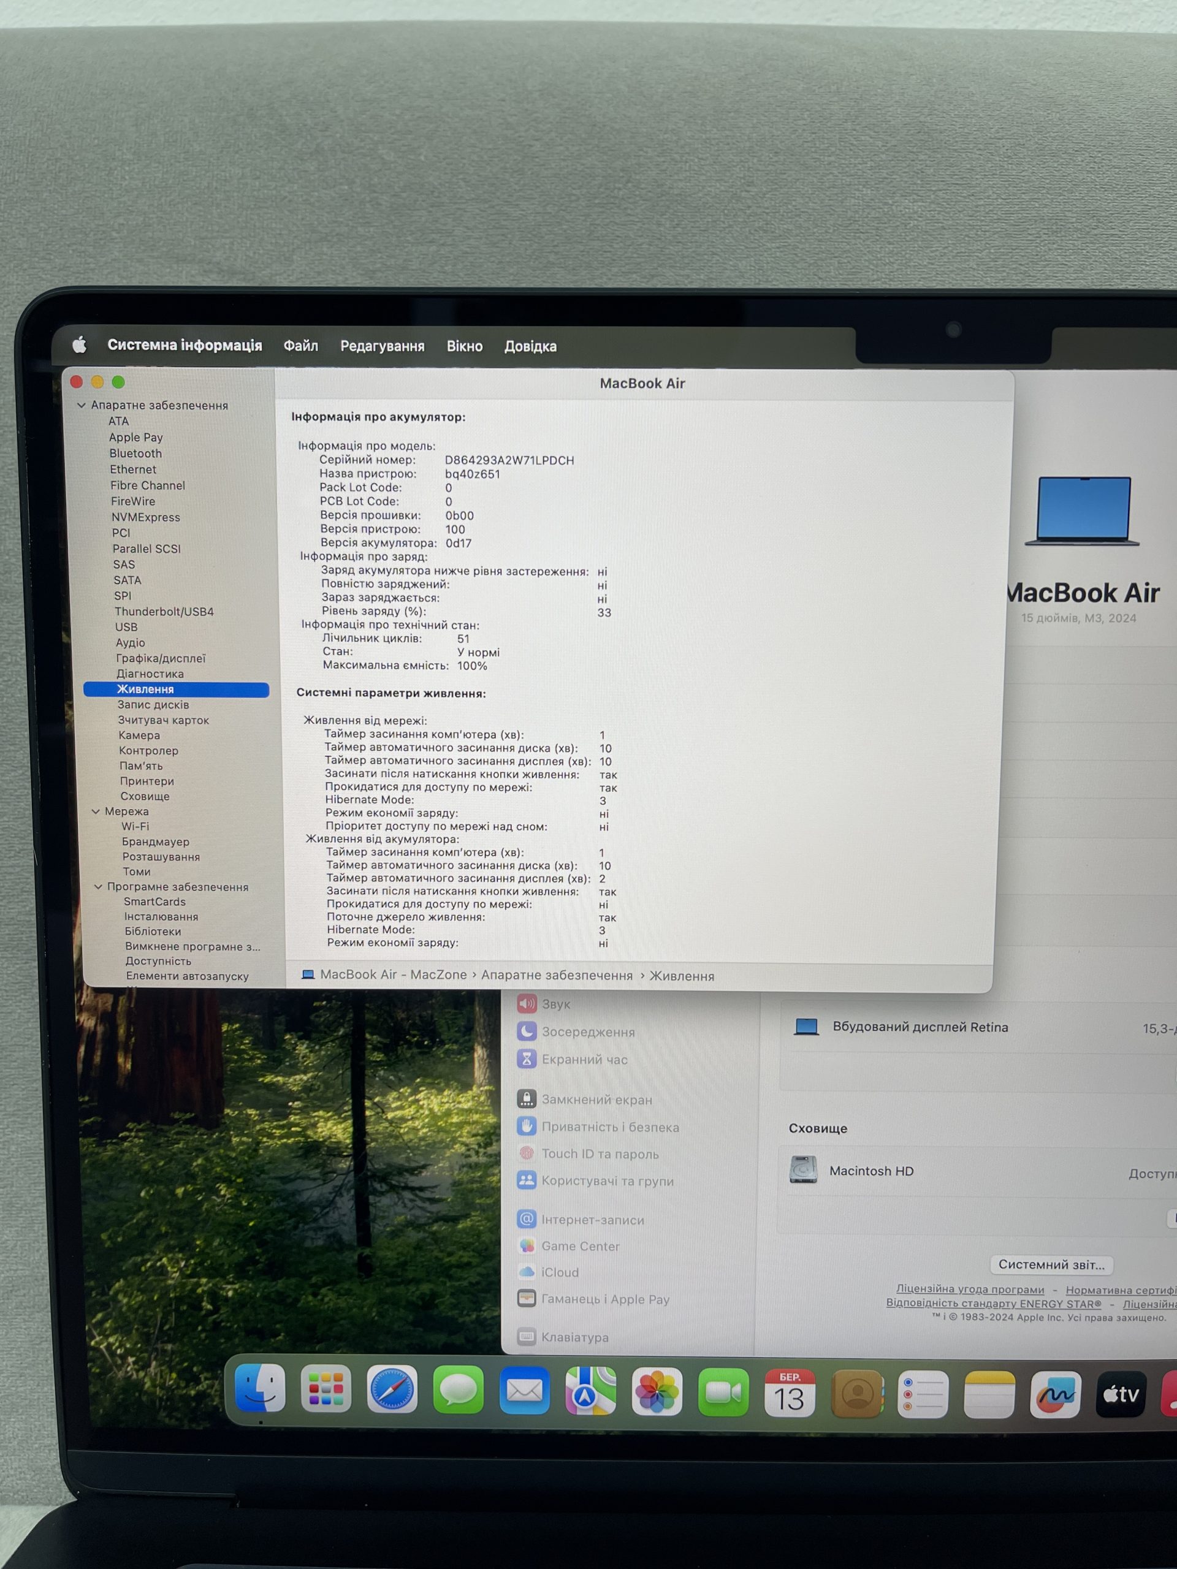Open the Системна інформація menu
The image size is (1177, 1569).
tap(185, 346)
